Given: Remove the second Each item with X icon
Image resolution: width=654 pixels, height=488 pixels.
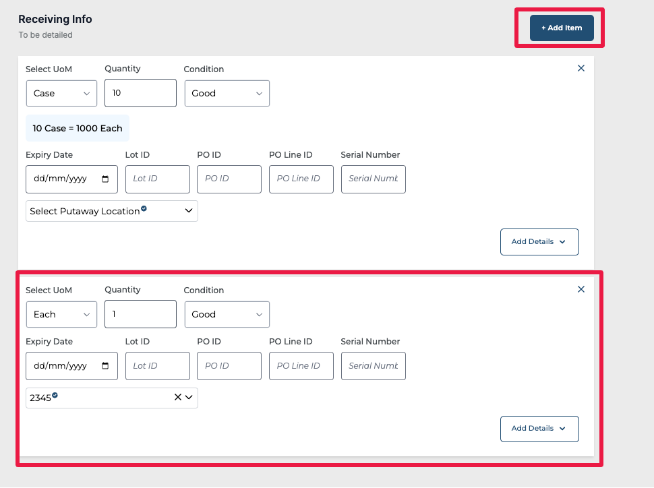Looking at the screenshot, I should [x=581, y=289].
